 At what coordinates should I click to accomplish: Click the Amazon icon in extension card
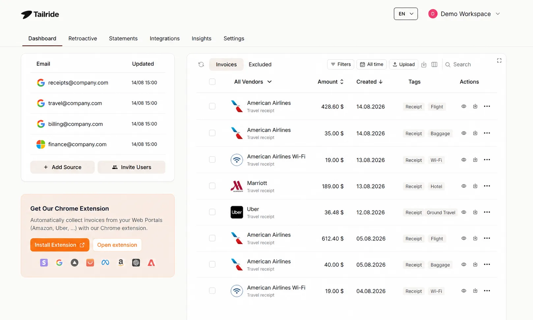click(121, 262)
